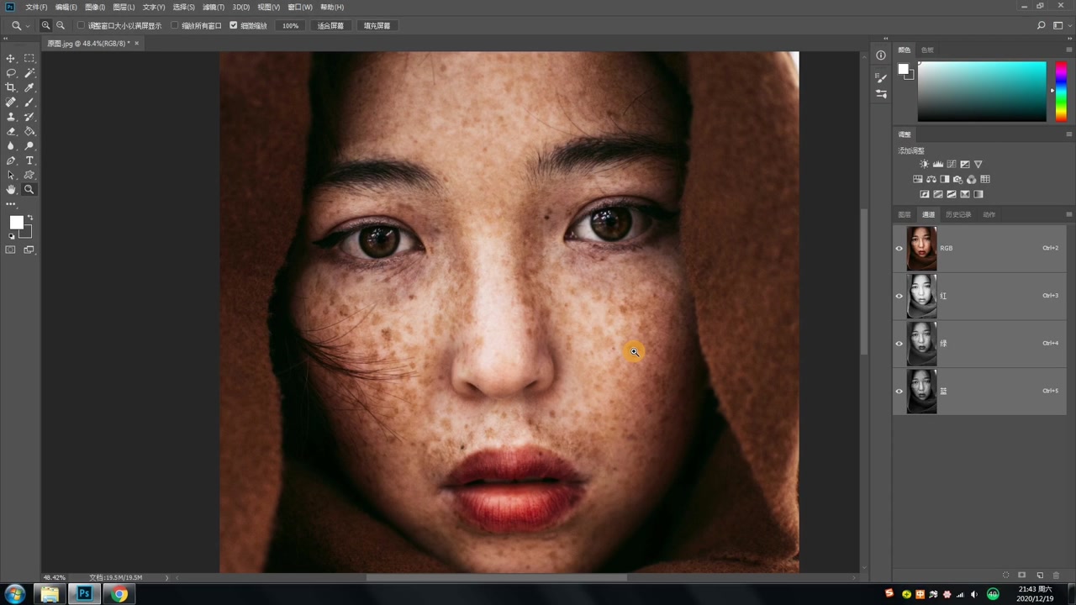Open the workspace switcher in options bar

coord(1062,26)
